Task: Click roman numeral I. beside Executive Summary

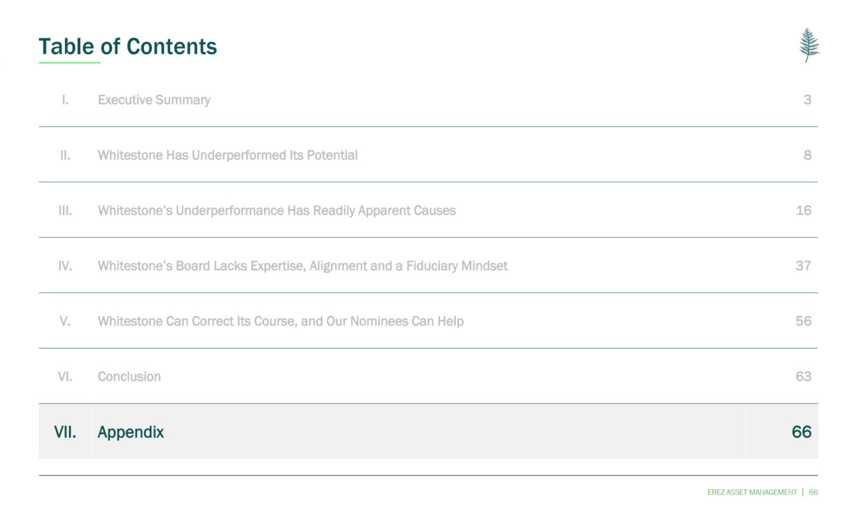Action: [65, 100]
